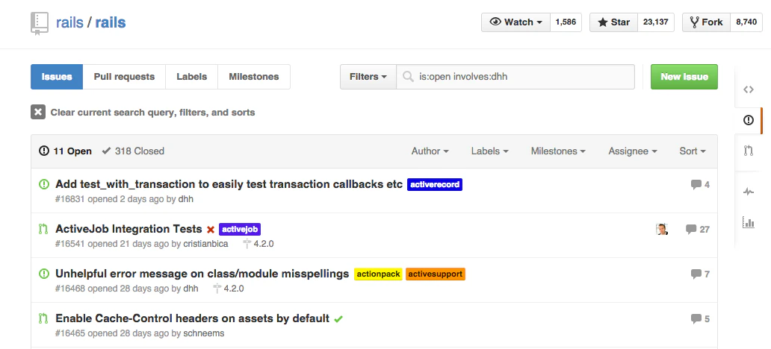Viewport: 771px width, 349px height.
Task: Click assignee avatar on ActiveJob Integration Tests
Action: (x=662, y=229)
